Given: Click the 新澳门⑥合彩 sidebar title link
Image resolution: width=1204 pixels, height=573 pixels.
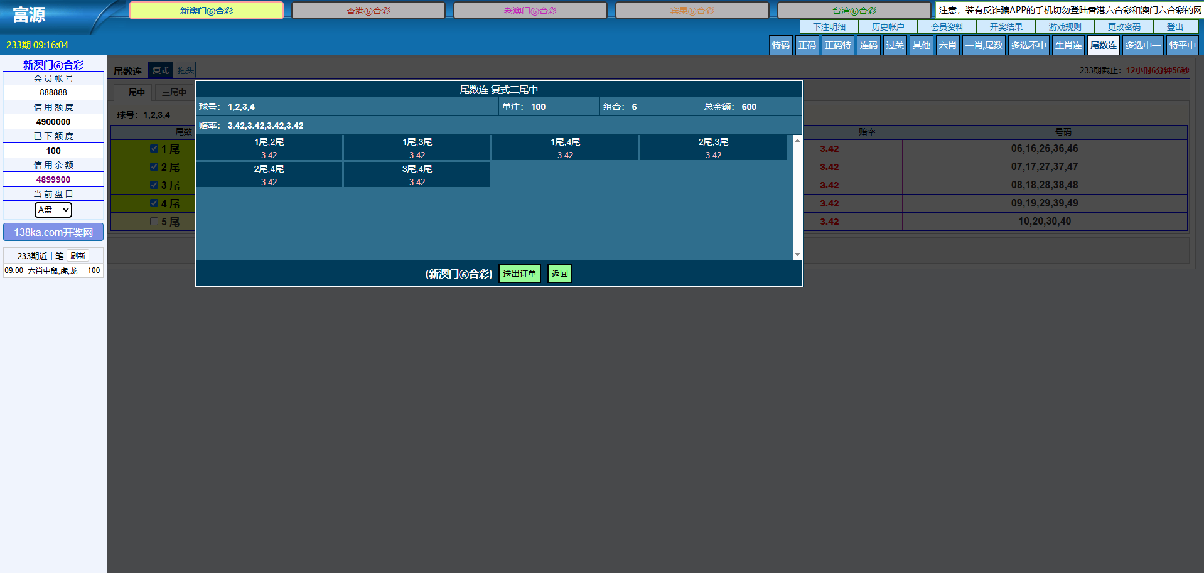Looking at the screenshot, I should (53, 65).
